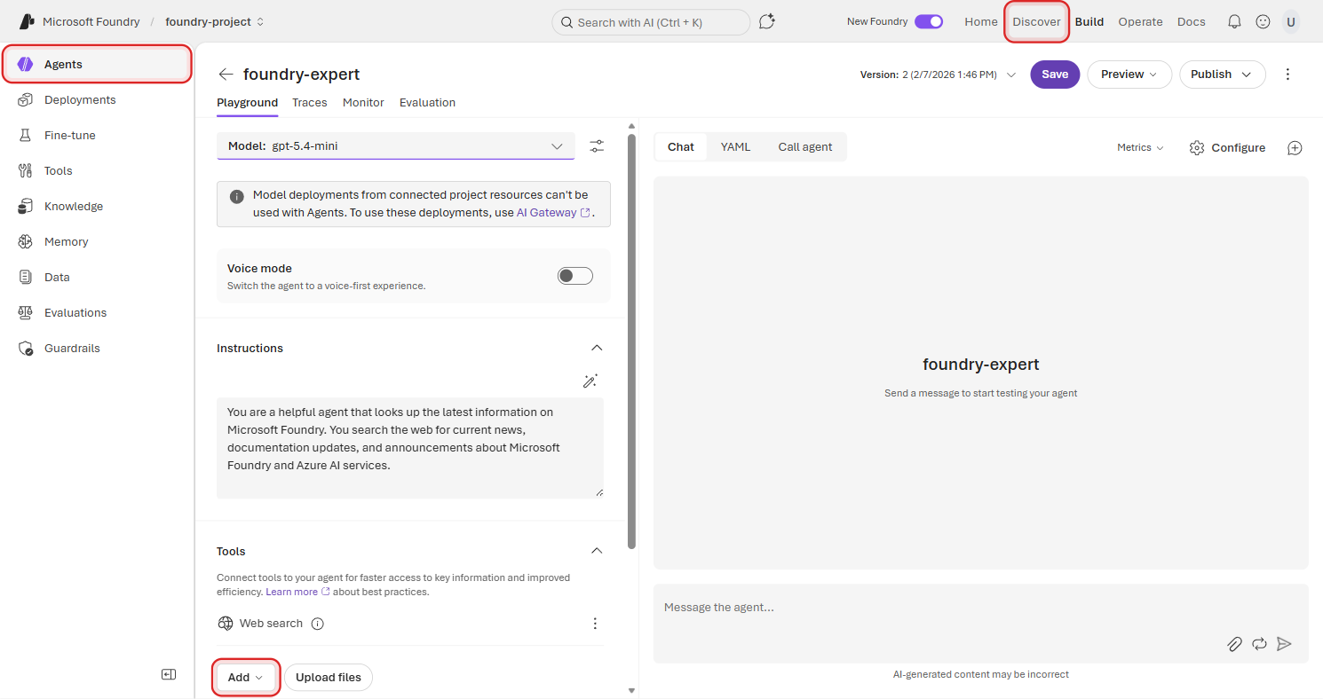Open the Version selector dropdown

(x=938, y=75)
